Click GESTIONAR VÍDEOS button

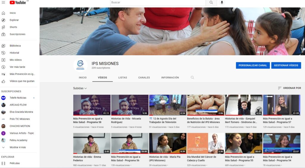tap(286, 65)
